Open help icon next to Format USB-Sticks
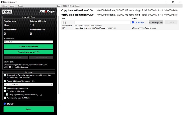This screenshot has width=183, height=115. pyautogui.click(x=33, y=81)
